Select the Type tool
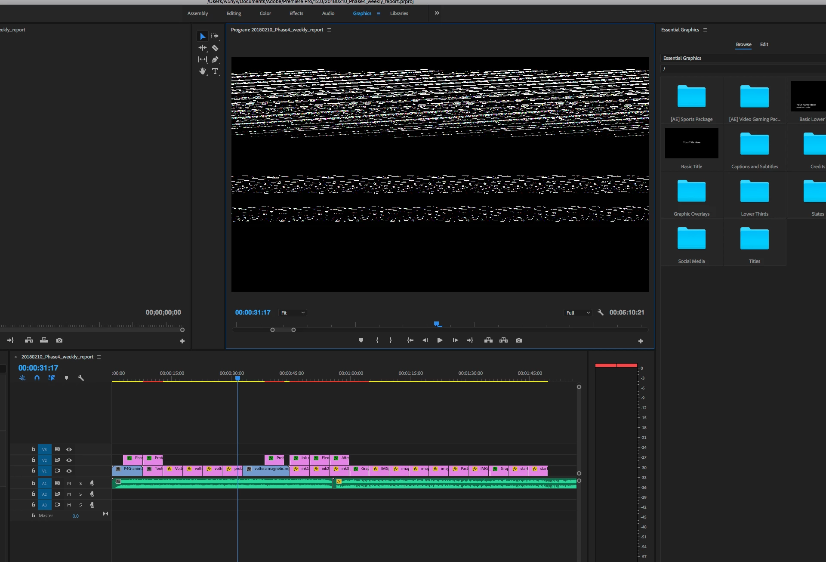 tap(215, 71)
